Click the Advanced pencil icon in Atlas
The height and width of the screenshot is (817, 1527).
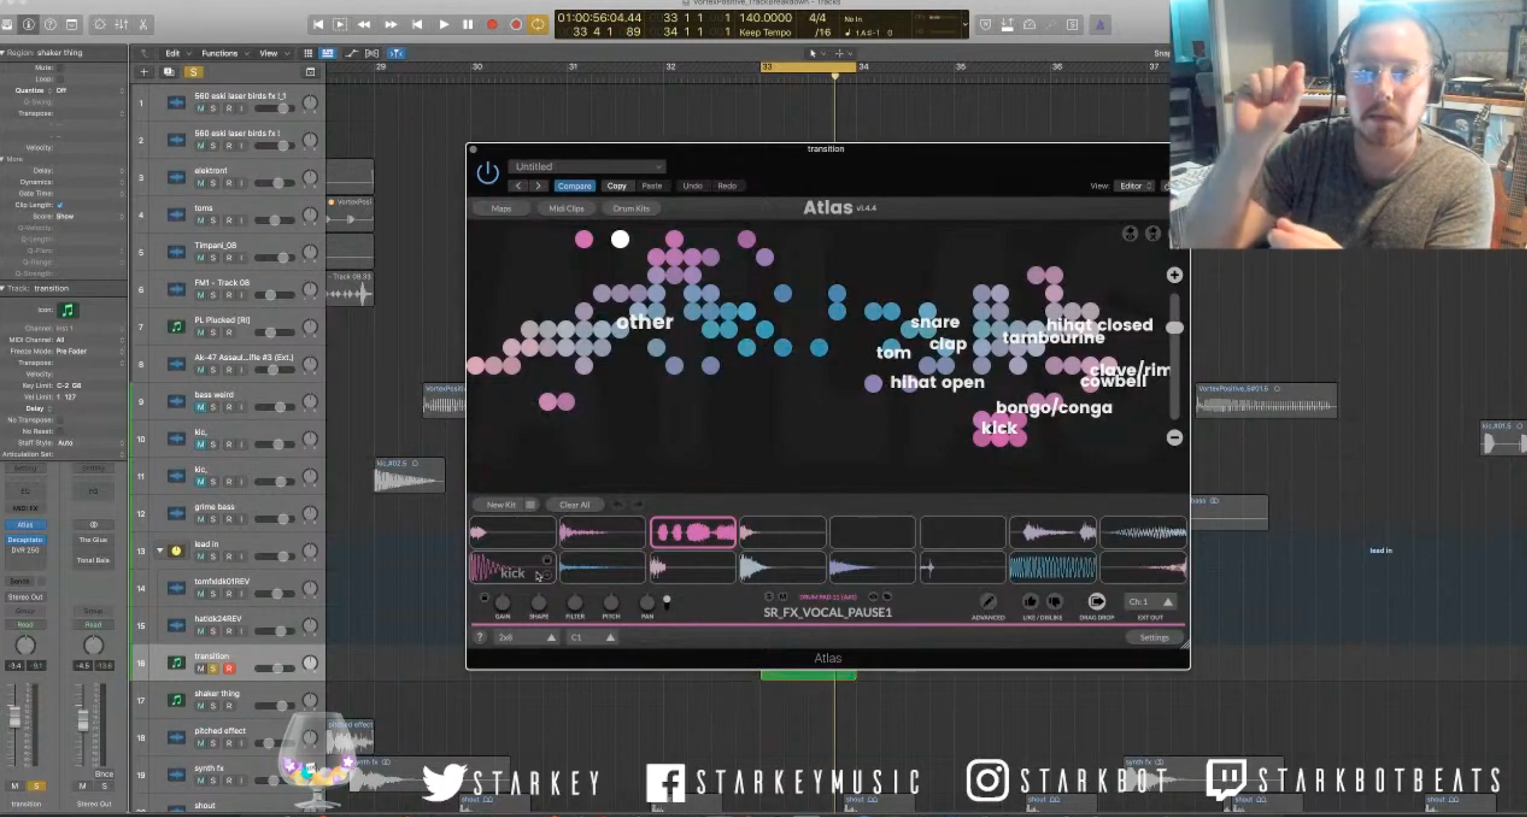987,602
